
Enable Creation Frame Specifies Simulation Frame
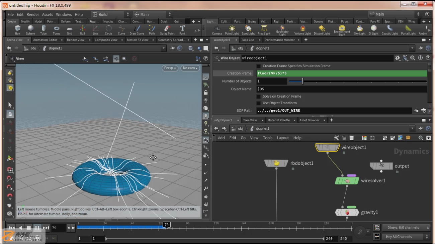coord(259,66)
